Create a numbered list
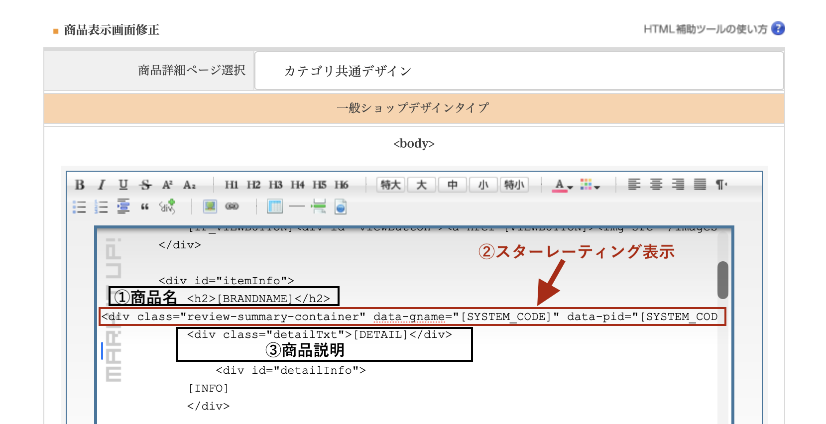 click(x=101, y=207)
